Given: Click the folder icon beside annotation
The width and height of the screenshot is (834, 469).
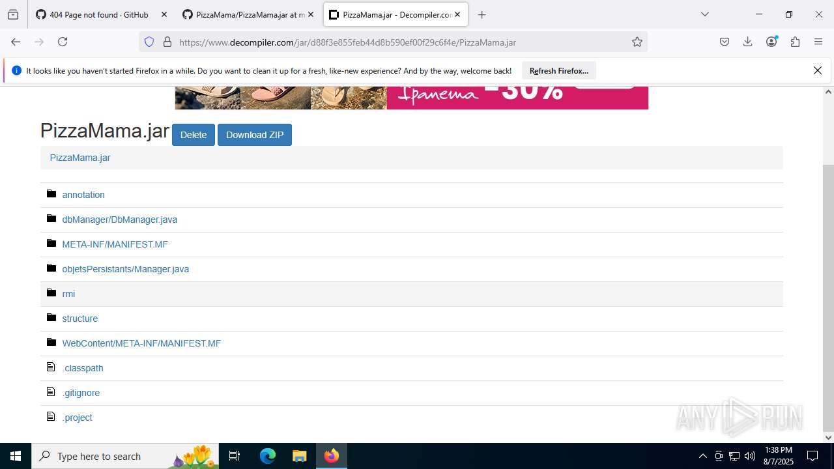Looking at the screenshot, I should click(x=51, y=194).
